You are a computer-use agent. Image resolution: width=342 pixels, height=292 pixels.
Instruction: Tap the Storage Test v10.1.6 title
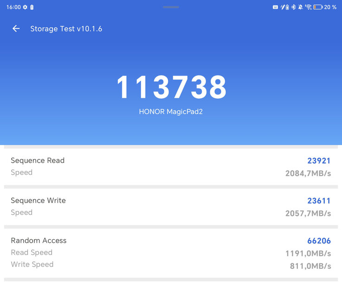[66, 29]
